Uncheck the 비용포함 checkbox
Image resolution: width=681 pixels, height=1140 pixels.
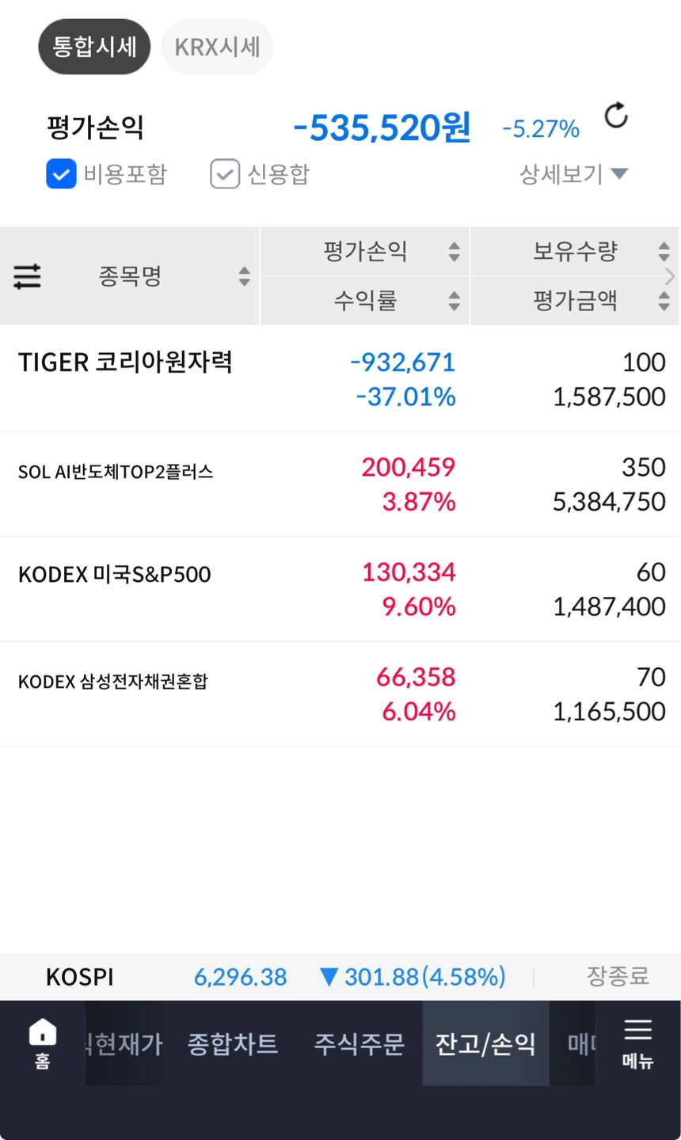pos(61,174)
